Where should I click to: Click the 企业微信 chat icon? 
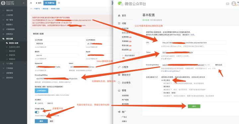click(119, 83)
